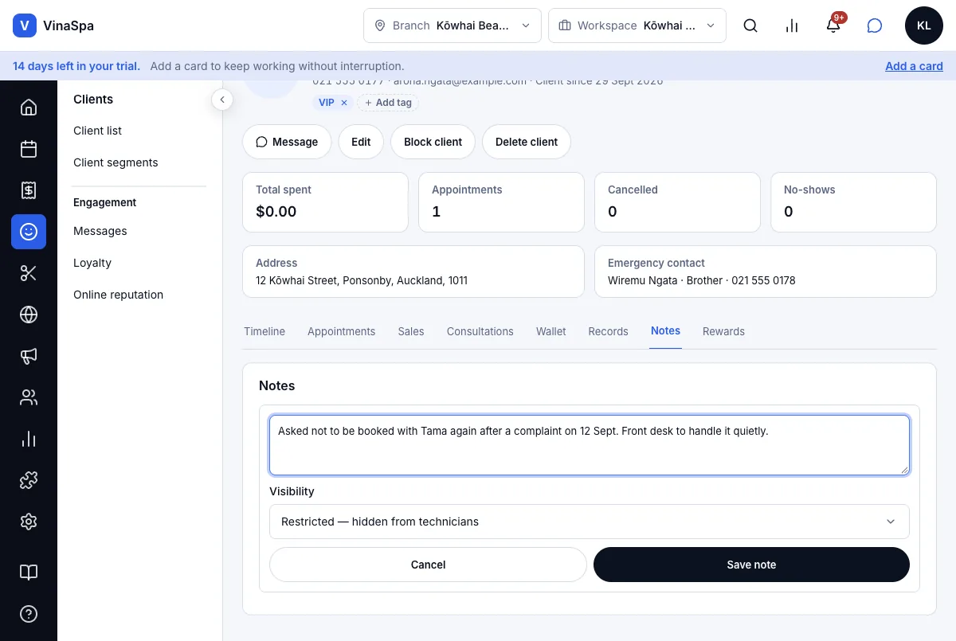Switch to the Timeline tab
The image size is (956, 641).
pos(264,331)
